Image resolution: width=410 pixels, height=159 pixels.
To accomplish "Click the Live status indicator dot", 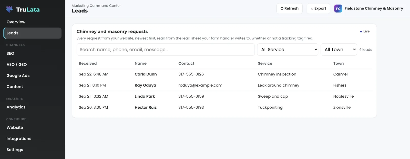I will tap(361, 31).
